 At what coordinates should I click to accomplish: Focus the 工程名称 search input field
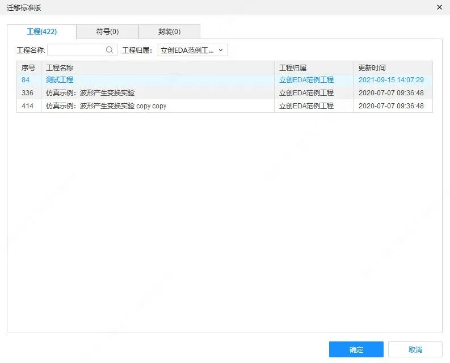click(x=77, y=50)
